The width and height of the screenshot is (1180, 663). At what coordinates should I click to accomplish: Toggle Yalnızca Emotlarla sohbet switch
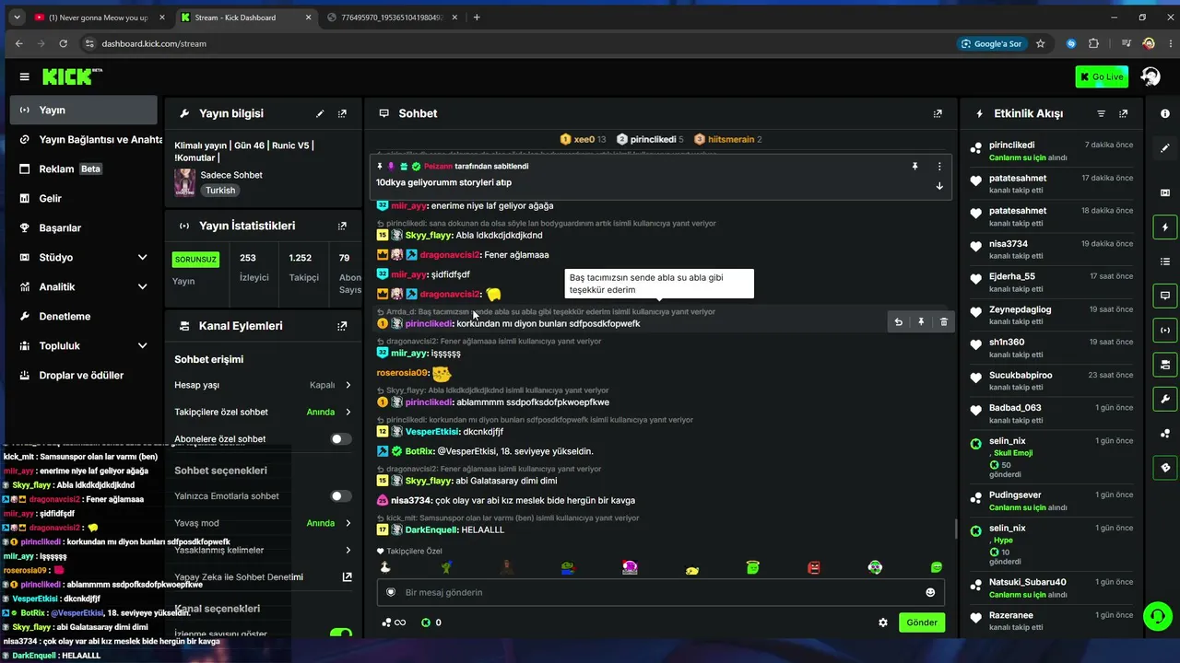pos(341,496)
